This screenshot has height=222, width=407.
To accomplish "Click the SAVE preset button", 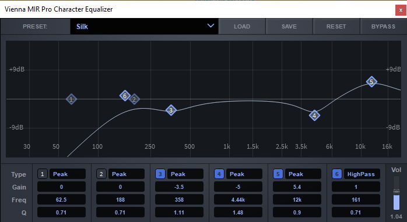I will point(289,26).
